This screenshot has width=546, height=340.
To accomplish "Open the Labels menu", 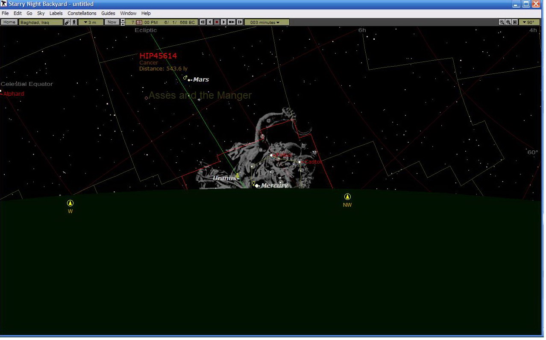I will [x=56, y=13].
